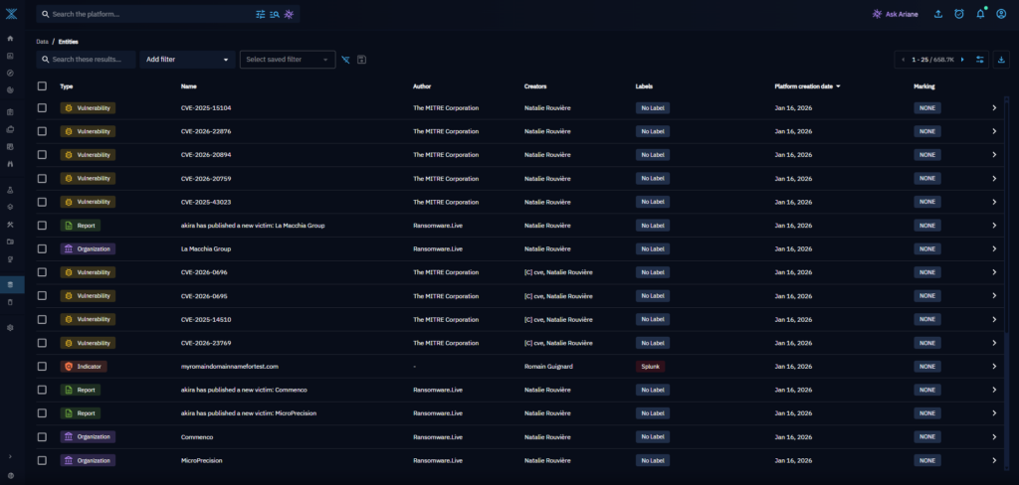
Task: Click the save filter floppy disk icon
Action: tap(362, 60)
